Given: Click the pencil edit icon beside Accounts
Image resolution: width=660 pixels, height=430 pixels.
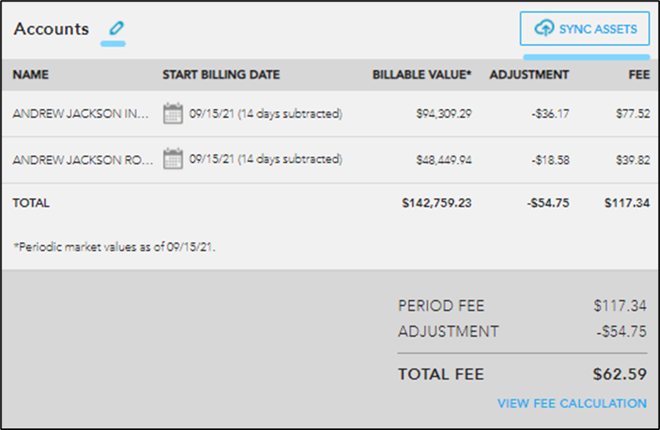Looking at the screenshot, I should (x=116, y=29).
